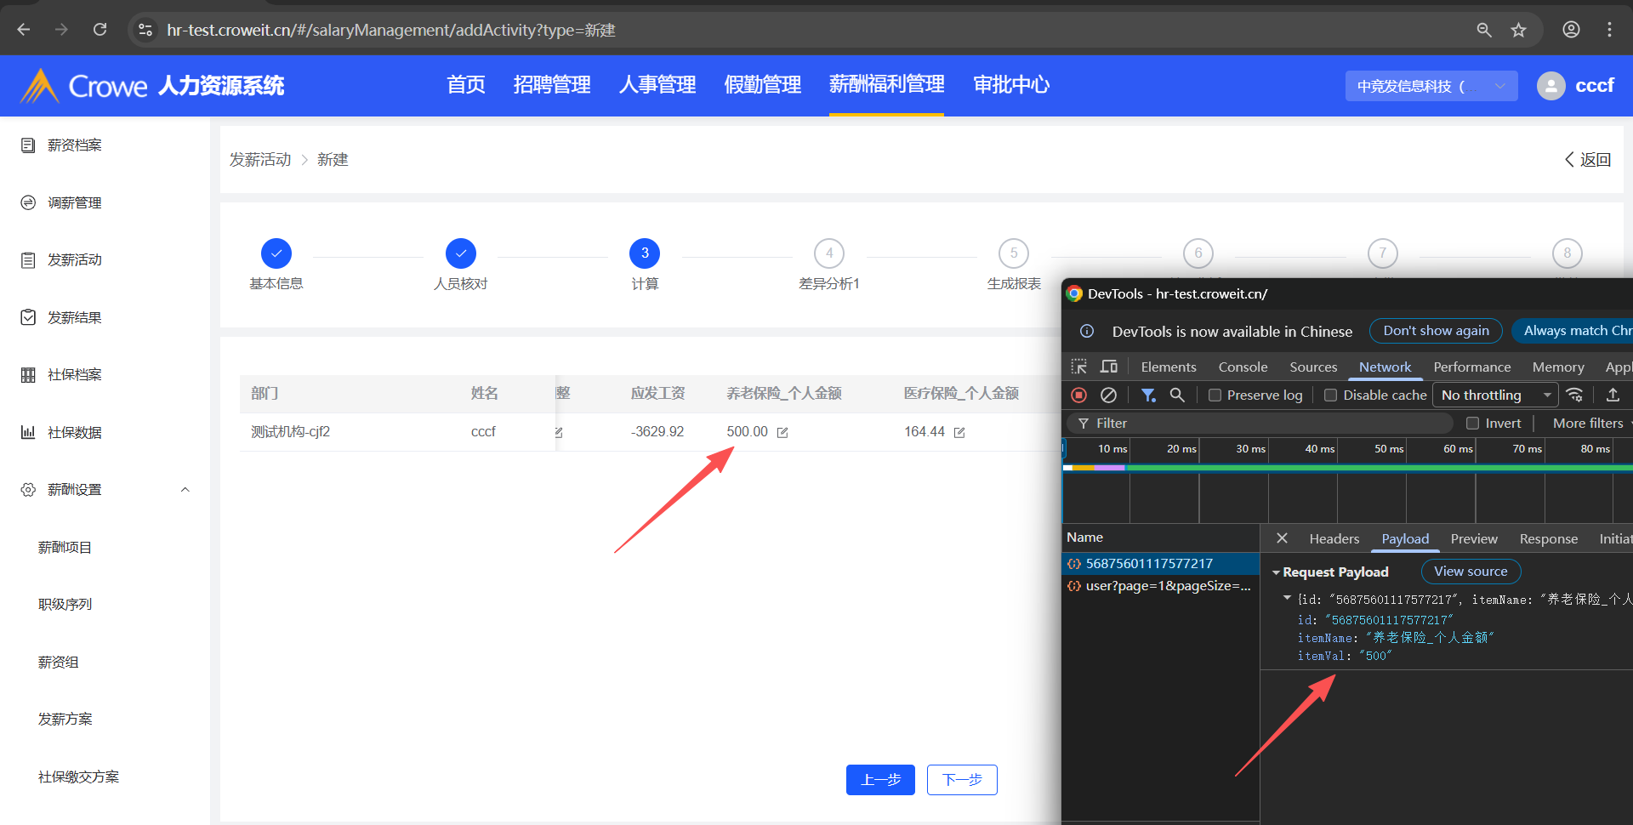Collapse the Request Payload section
This screenshot has height=825, width=1633.
[1276, 572]
